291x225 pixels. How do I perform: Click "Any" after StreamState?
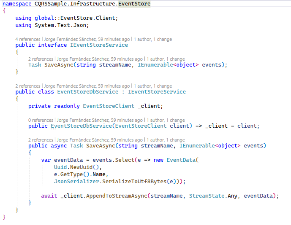(x=232, y=196)
